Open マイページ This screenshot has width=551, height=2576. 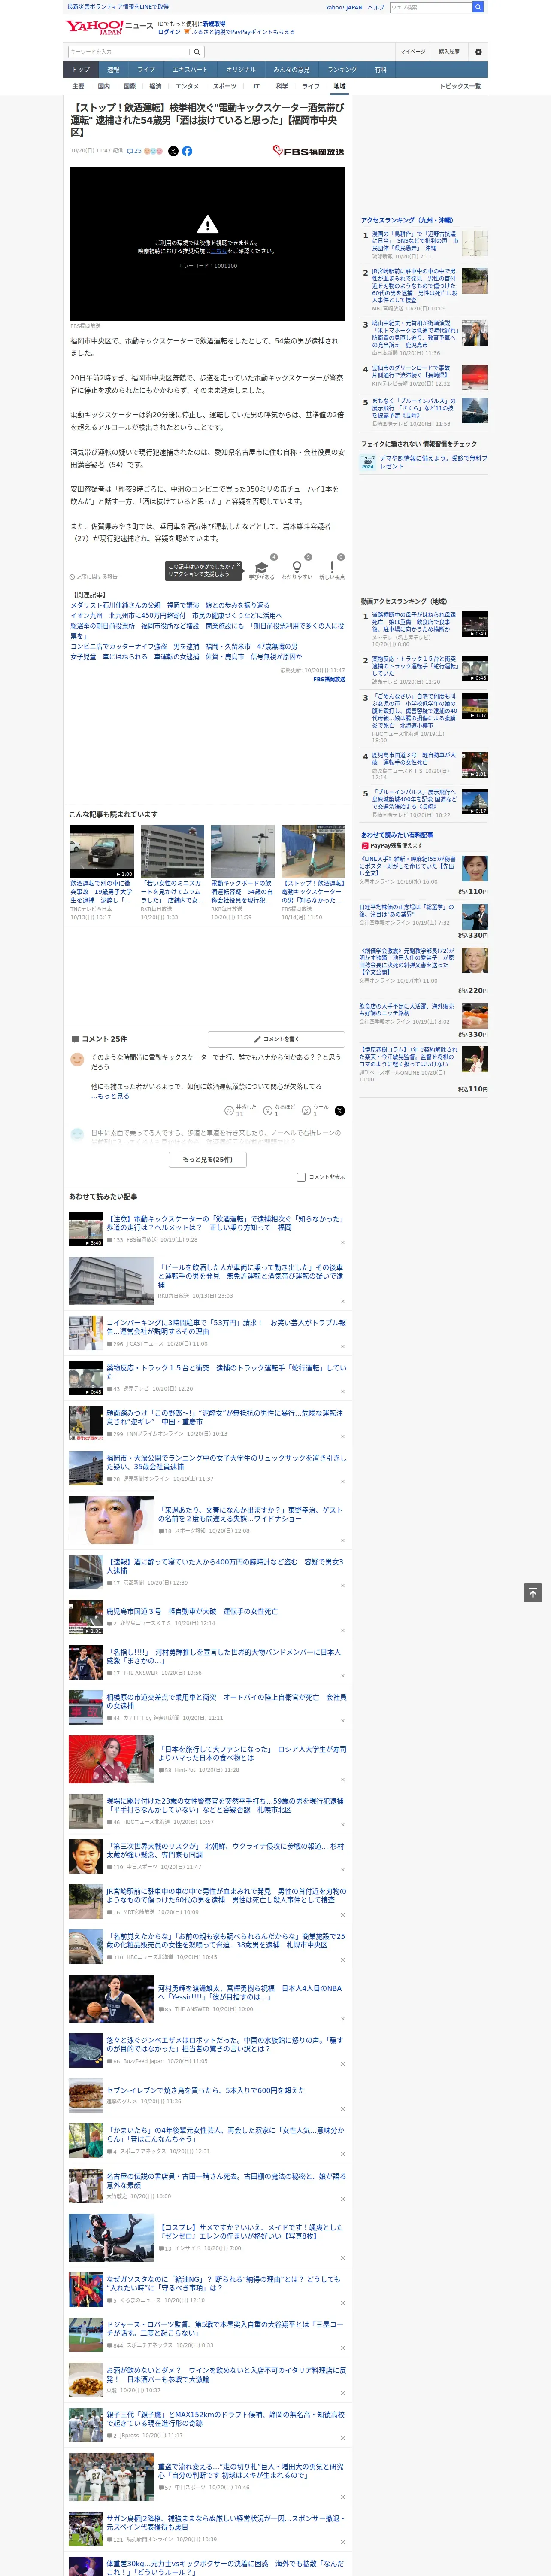coord(412,52)
